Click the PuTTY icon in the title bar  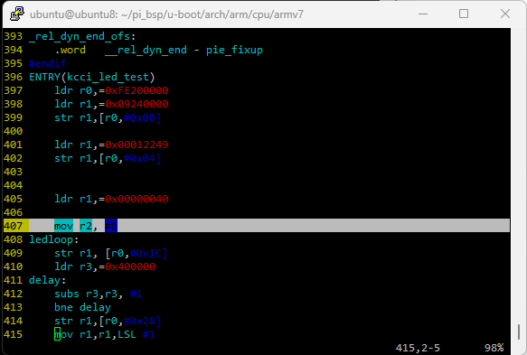coord(17,14)
